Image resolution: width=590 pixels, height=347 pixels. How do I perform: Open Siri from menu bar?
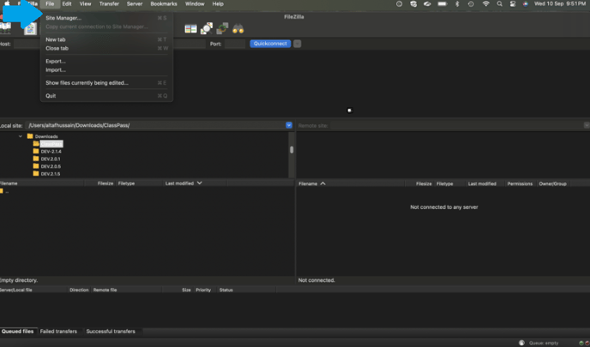click(x=526, y=3)
